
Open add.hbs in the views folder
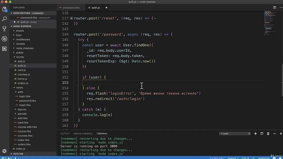point(23,118)
